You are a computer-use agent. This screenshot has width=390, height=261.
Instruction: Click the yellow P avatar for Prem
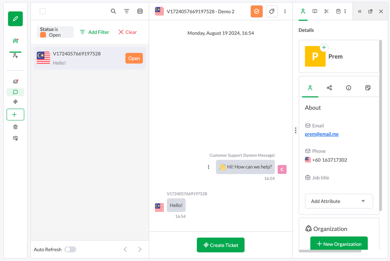(315, 56)
